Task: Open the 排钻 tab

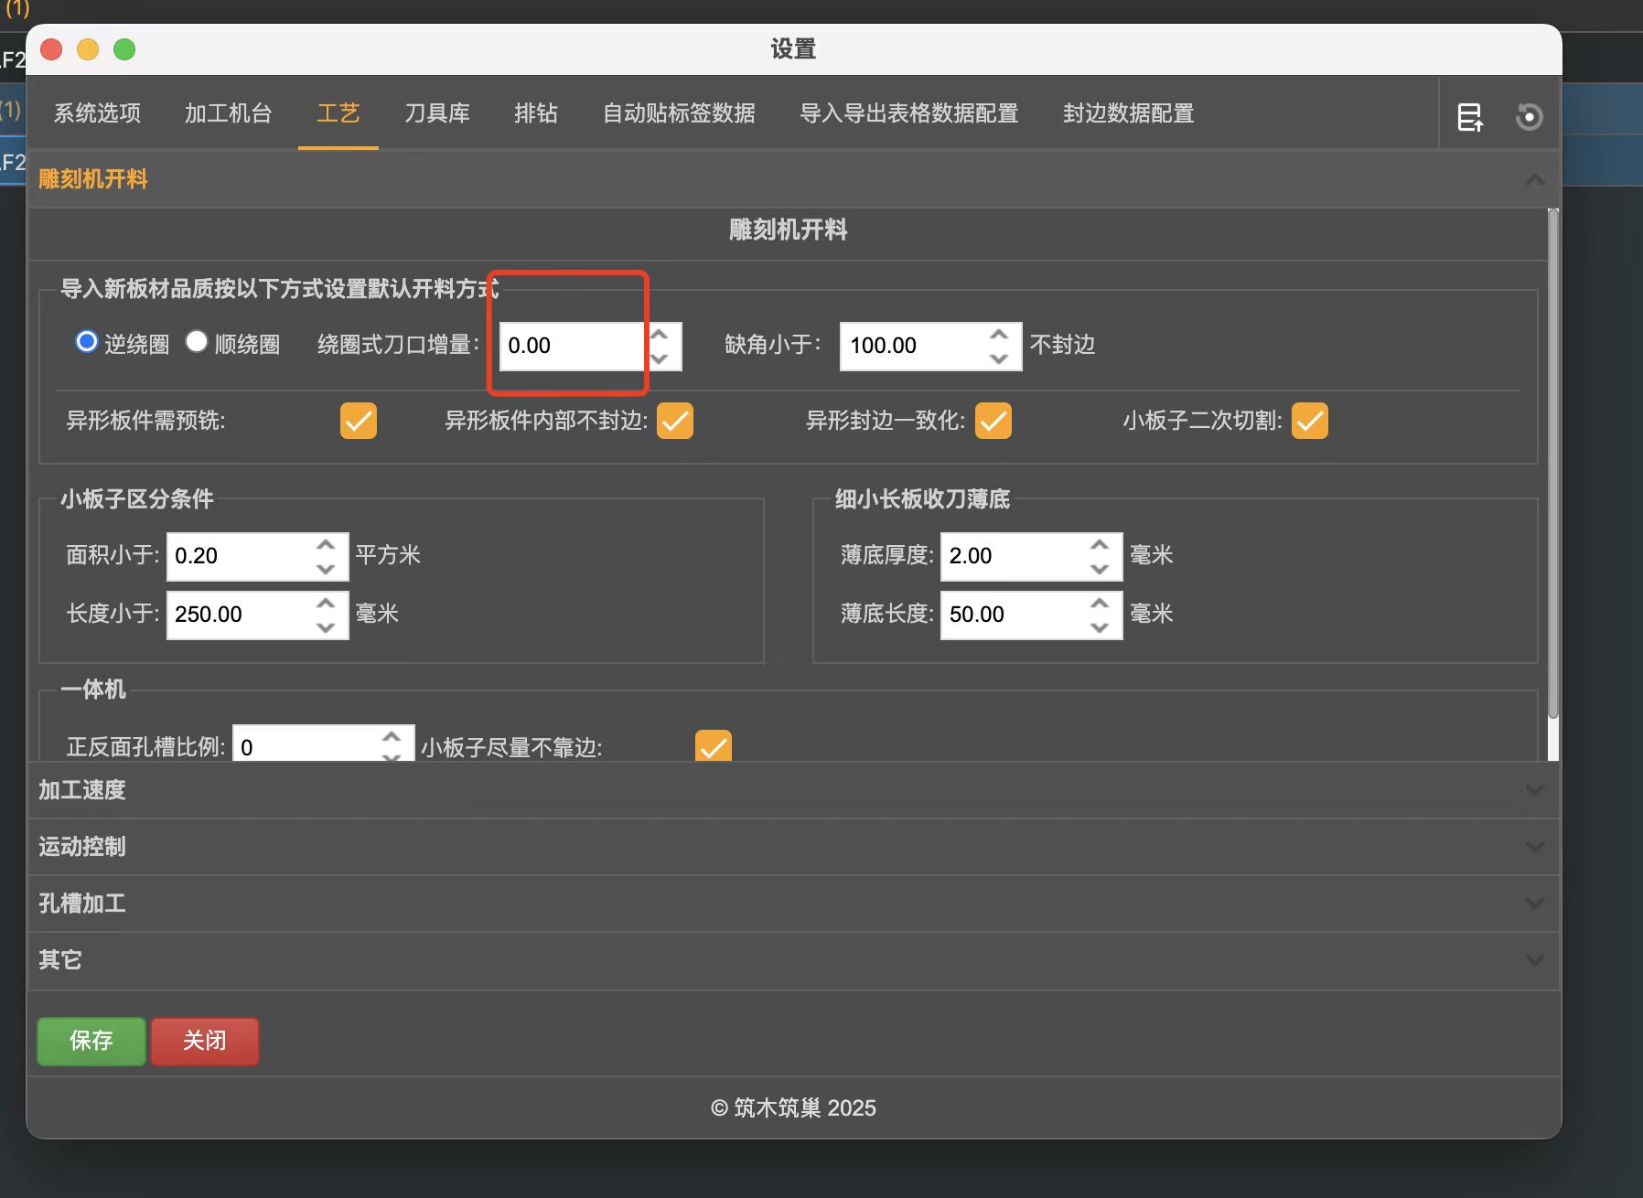Action: 536,113
